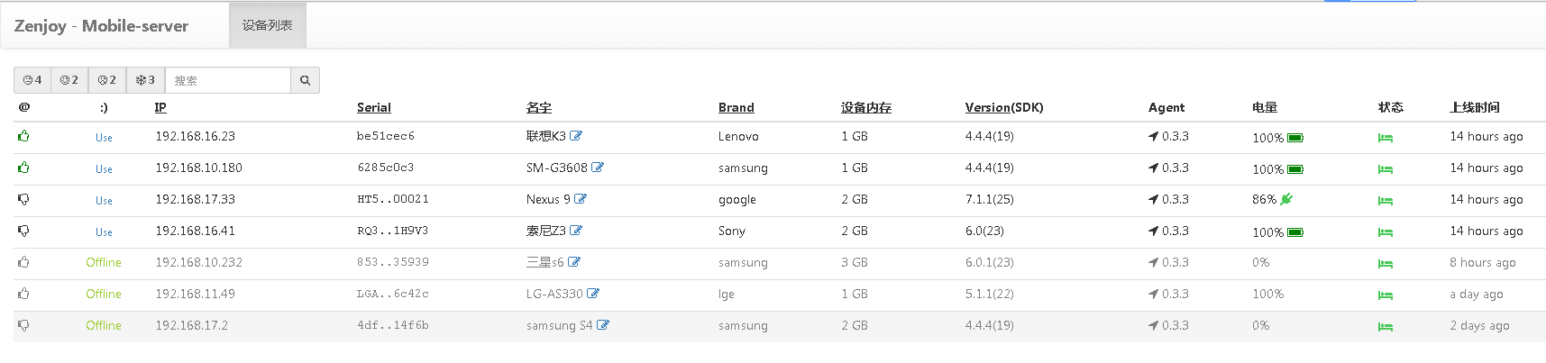
Task: Toggle the filter button showing 4 devices
Action: click(x=32, y=80)
